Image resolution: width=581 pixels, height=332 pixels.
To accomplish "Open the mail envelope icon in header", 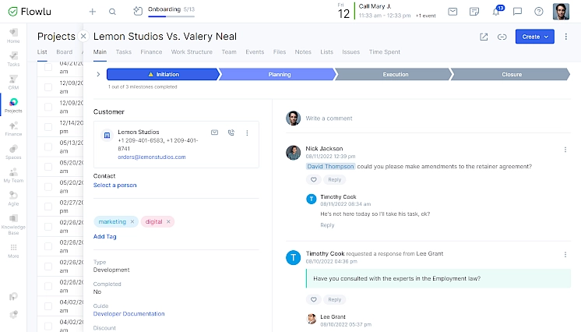I will tap(452, 12).
